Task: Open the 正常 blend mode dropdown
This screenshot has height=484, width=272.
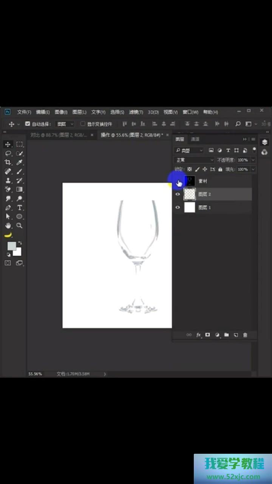Action: click(194, 160)
